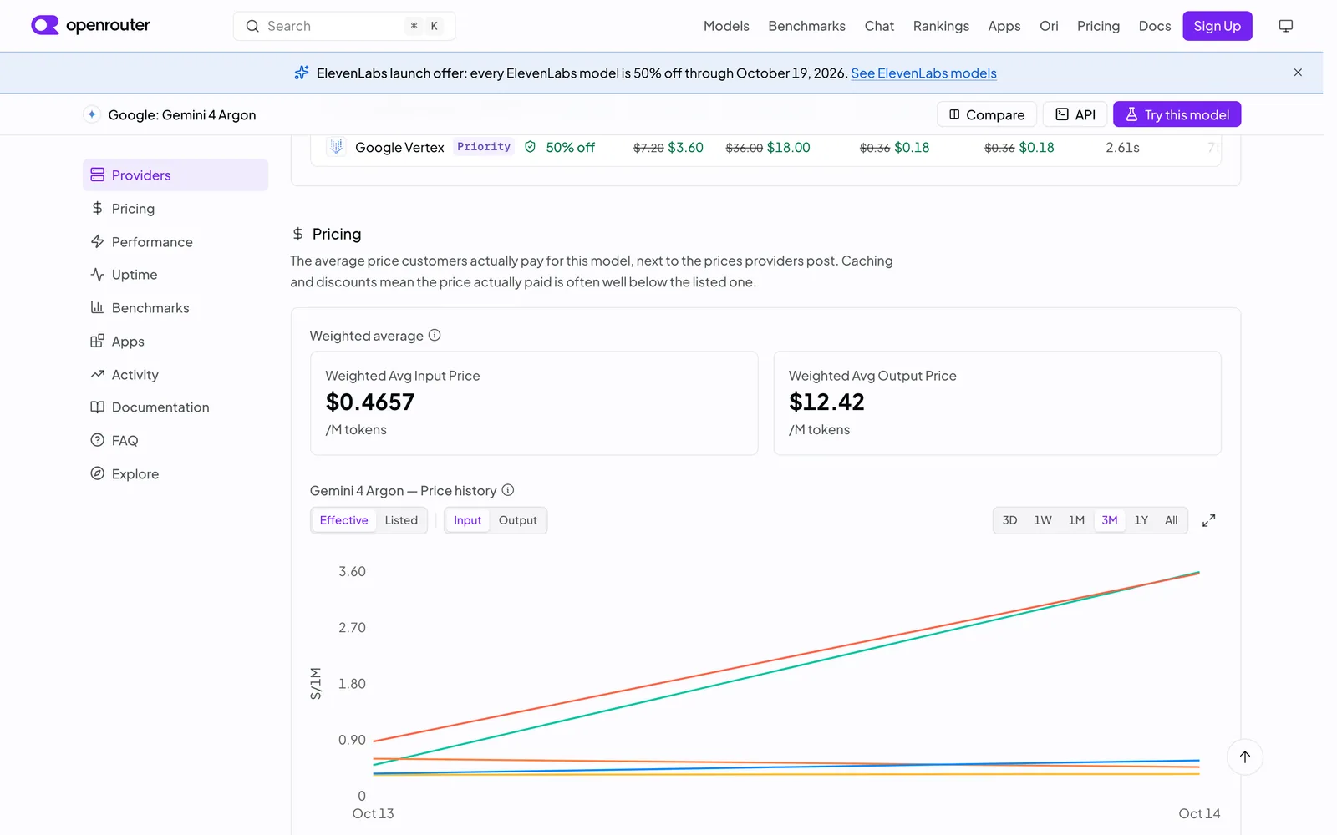Open Models in the top navigation

coord(726,26)
